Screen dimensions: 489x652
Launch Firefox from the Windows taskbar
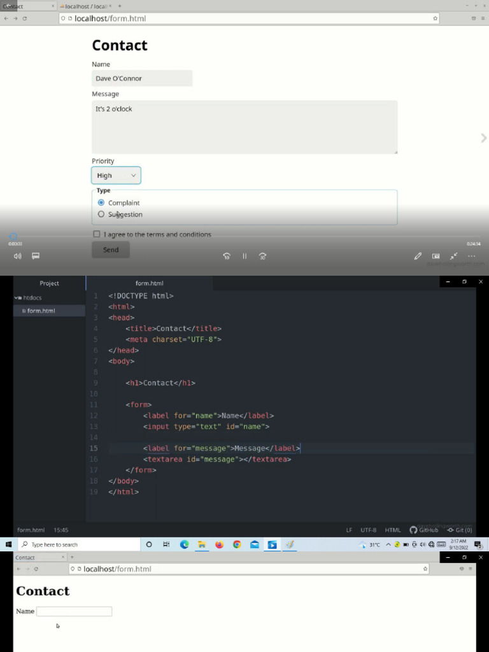219,544
